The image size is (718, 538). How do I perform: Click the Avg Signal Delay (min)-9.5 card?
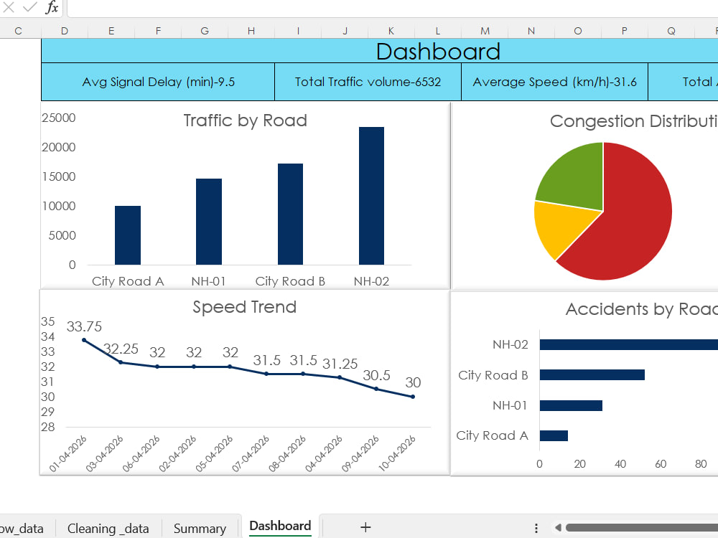click(x=158, y=82)
